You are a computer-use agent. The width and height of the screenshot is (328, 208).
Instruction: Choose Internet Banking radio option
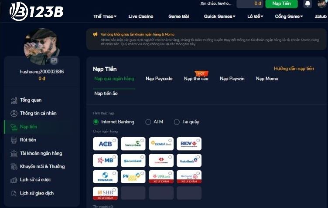pos(113,122)
